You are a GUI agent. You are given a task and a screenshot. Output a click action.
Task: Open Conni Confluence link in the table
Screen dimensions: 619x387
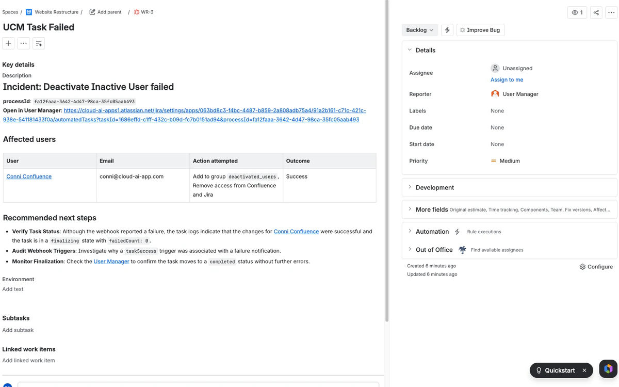click(x=29, y=176)
